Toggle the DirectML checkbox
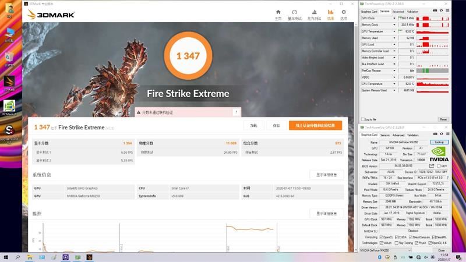Viewport: 466px width, 262px height. tap(434, 237)
